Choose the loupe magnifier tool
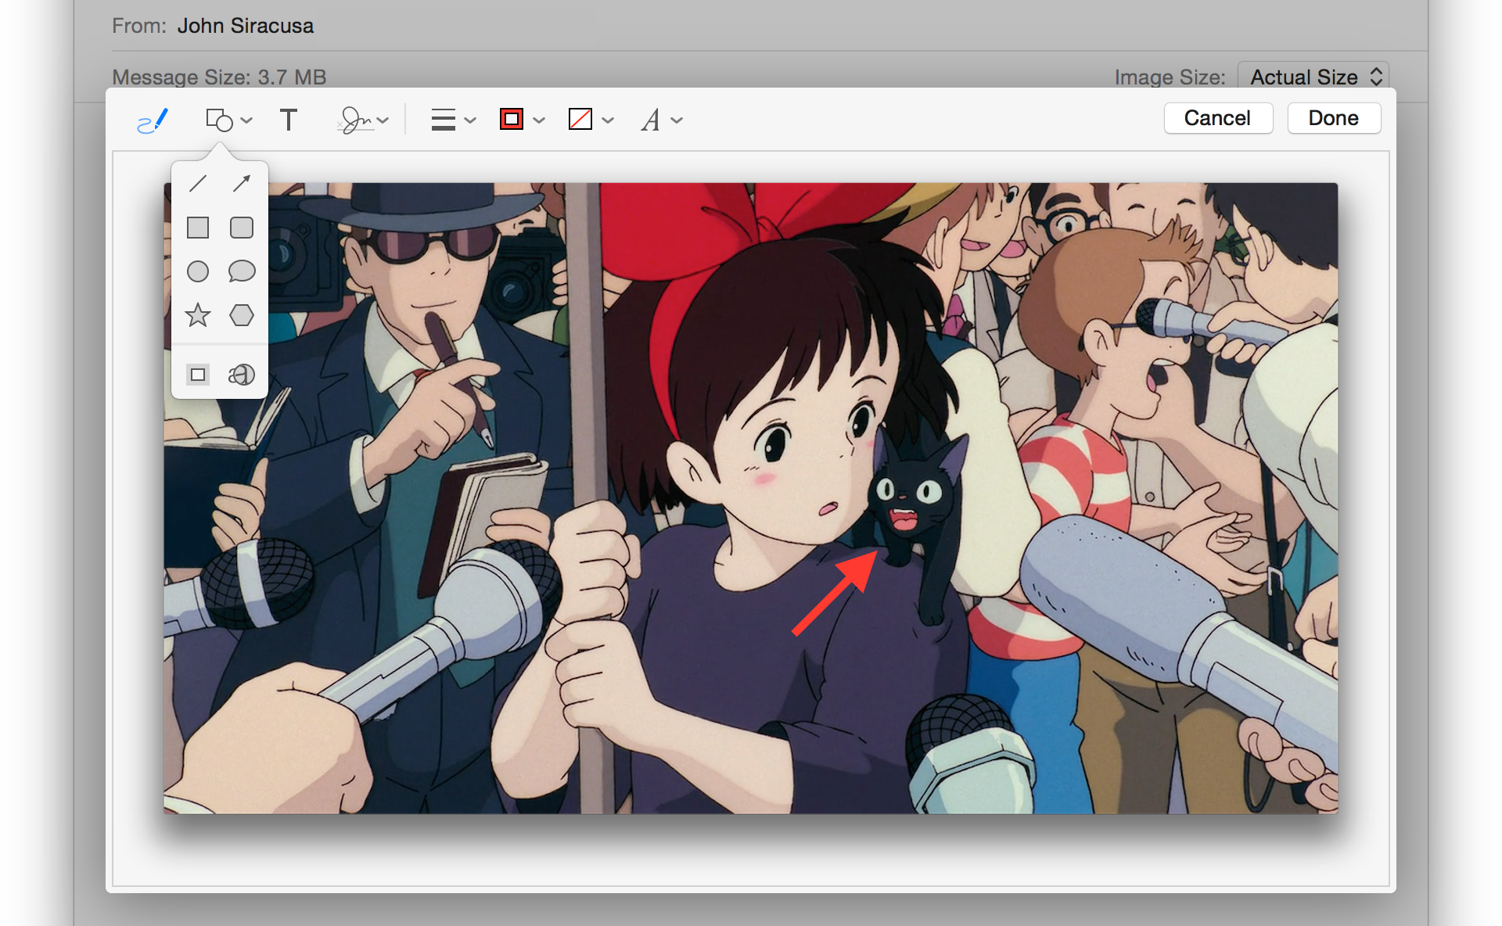Screen dimensions: 1502x926 (x=242, y=375)
